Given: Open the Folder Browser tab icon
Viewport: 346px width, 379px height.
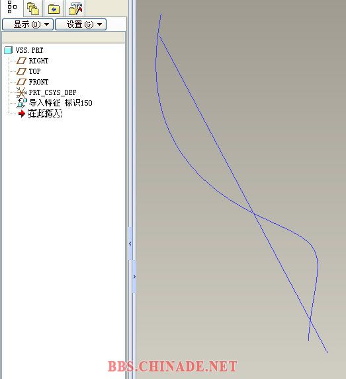Looking at the screenshot, I should 33,8.
